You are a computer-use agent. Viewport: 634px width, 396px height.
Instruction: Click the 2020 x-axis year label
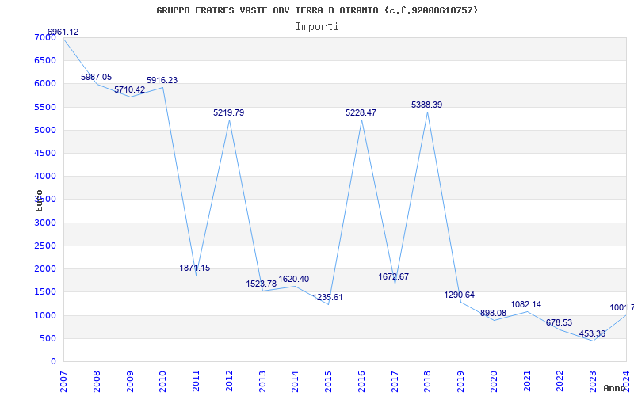click(494, 382)
